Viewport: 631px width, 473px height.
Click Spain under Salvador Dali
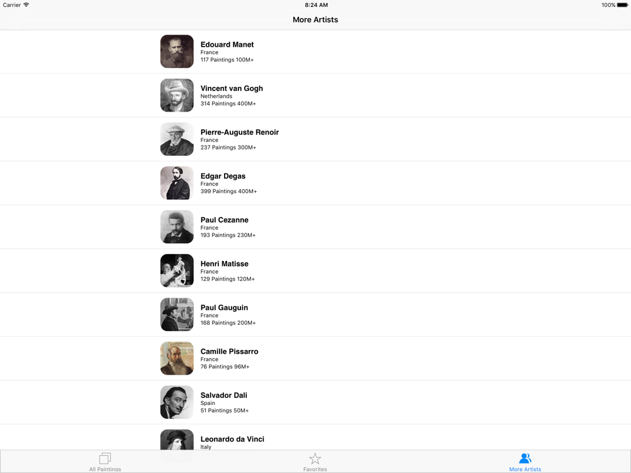click(x=208, y=403)
